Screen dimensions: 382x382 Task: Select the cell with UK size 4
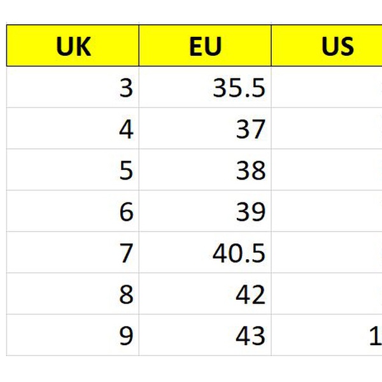73,129
